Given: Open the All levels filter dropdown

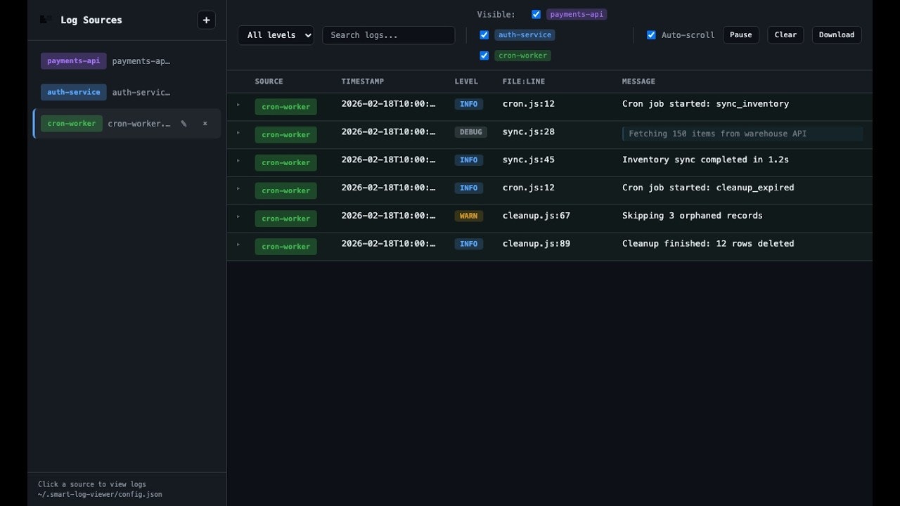Looking at the screenshot, I should [x=276, y=34].
